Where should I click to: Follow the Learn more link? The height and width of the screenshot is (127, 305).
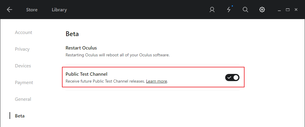tap(156, 81)
